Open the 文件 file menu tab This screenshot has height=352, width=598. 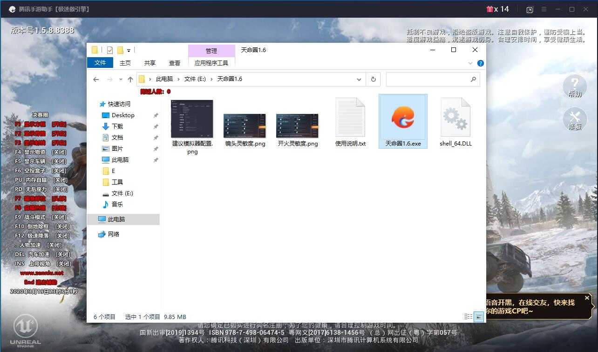(x=100, y=63)
